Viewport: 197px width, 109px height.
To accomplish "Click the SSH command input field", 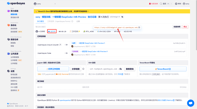I will [x=106, y=69].
